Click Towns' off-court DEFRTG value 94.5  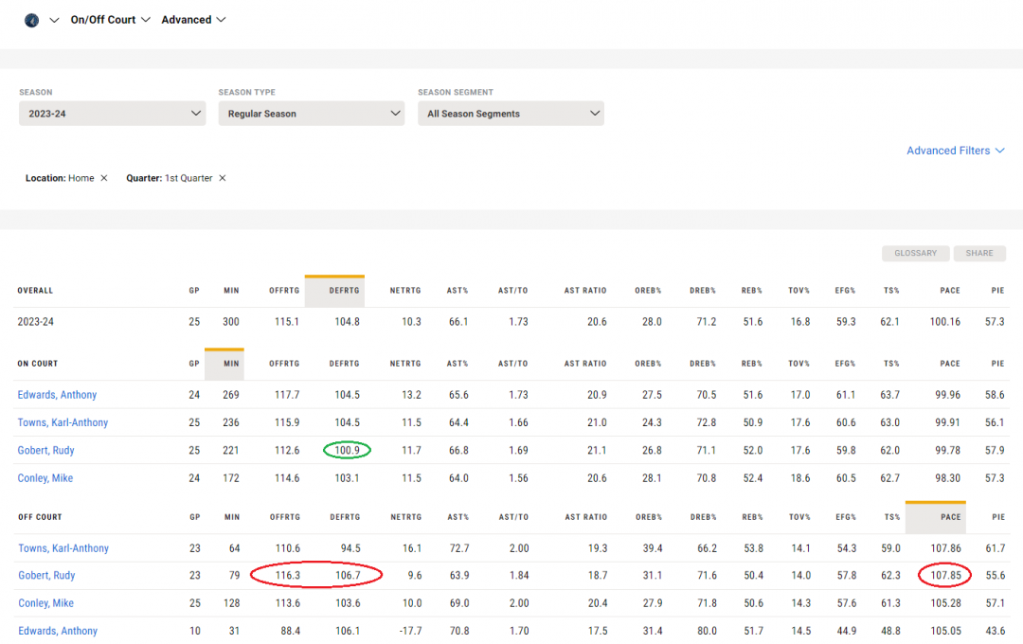[x=350, y=548]
